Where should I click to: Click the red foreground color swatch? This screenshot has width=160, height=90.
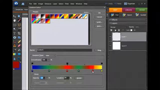(x=16, y=64)
